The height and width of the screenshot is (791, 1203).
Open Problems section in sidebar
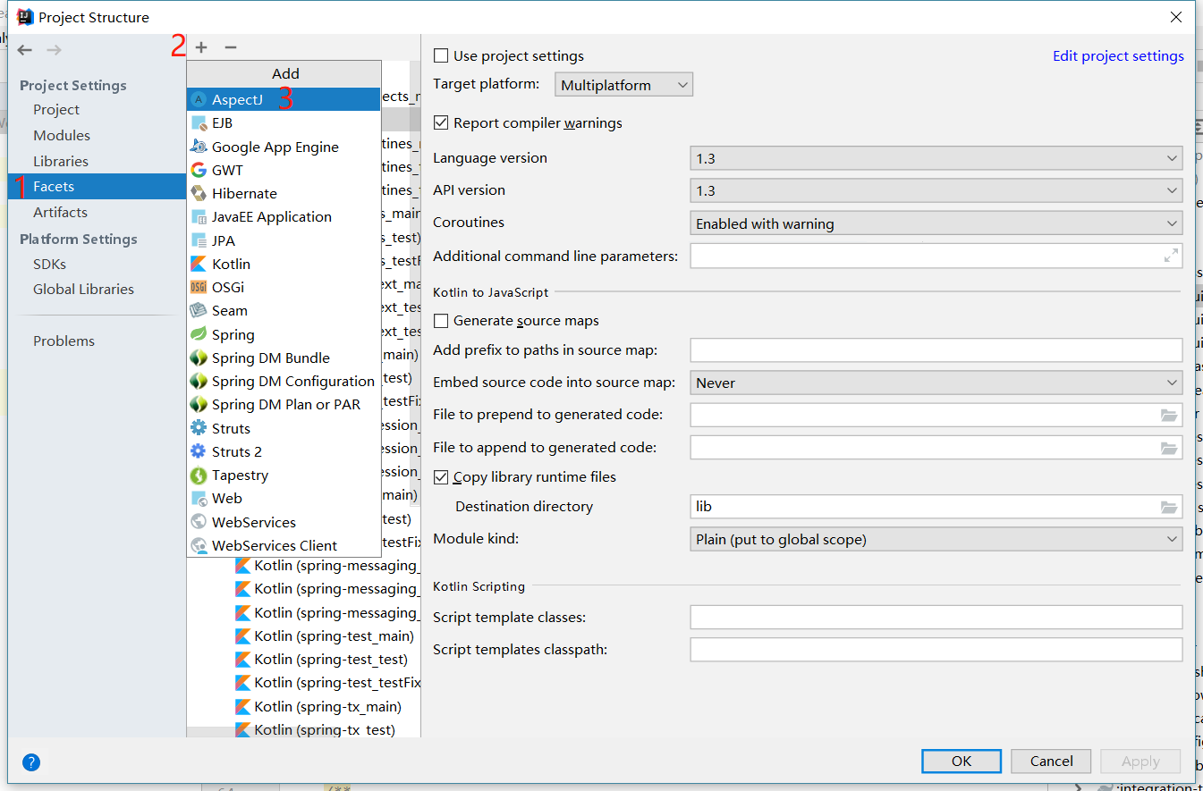click(x=64, y=341)
